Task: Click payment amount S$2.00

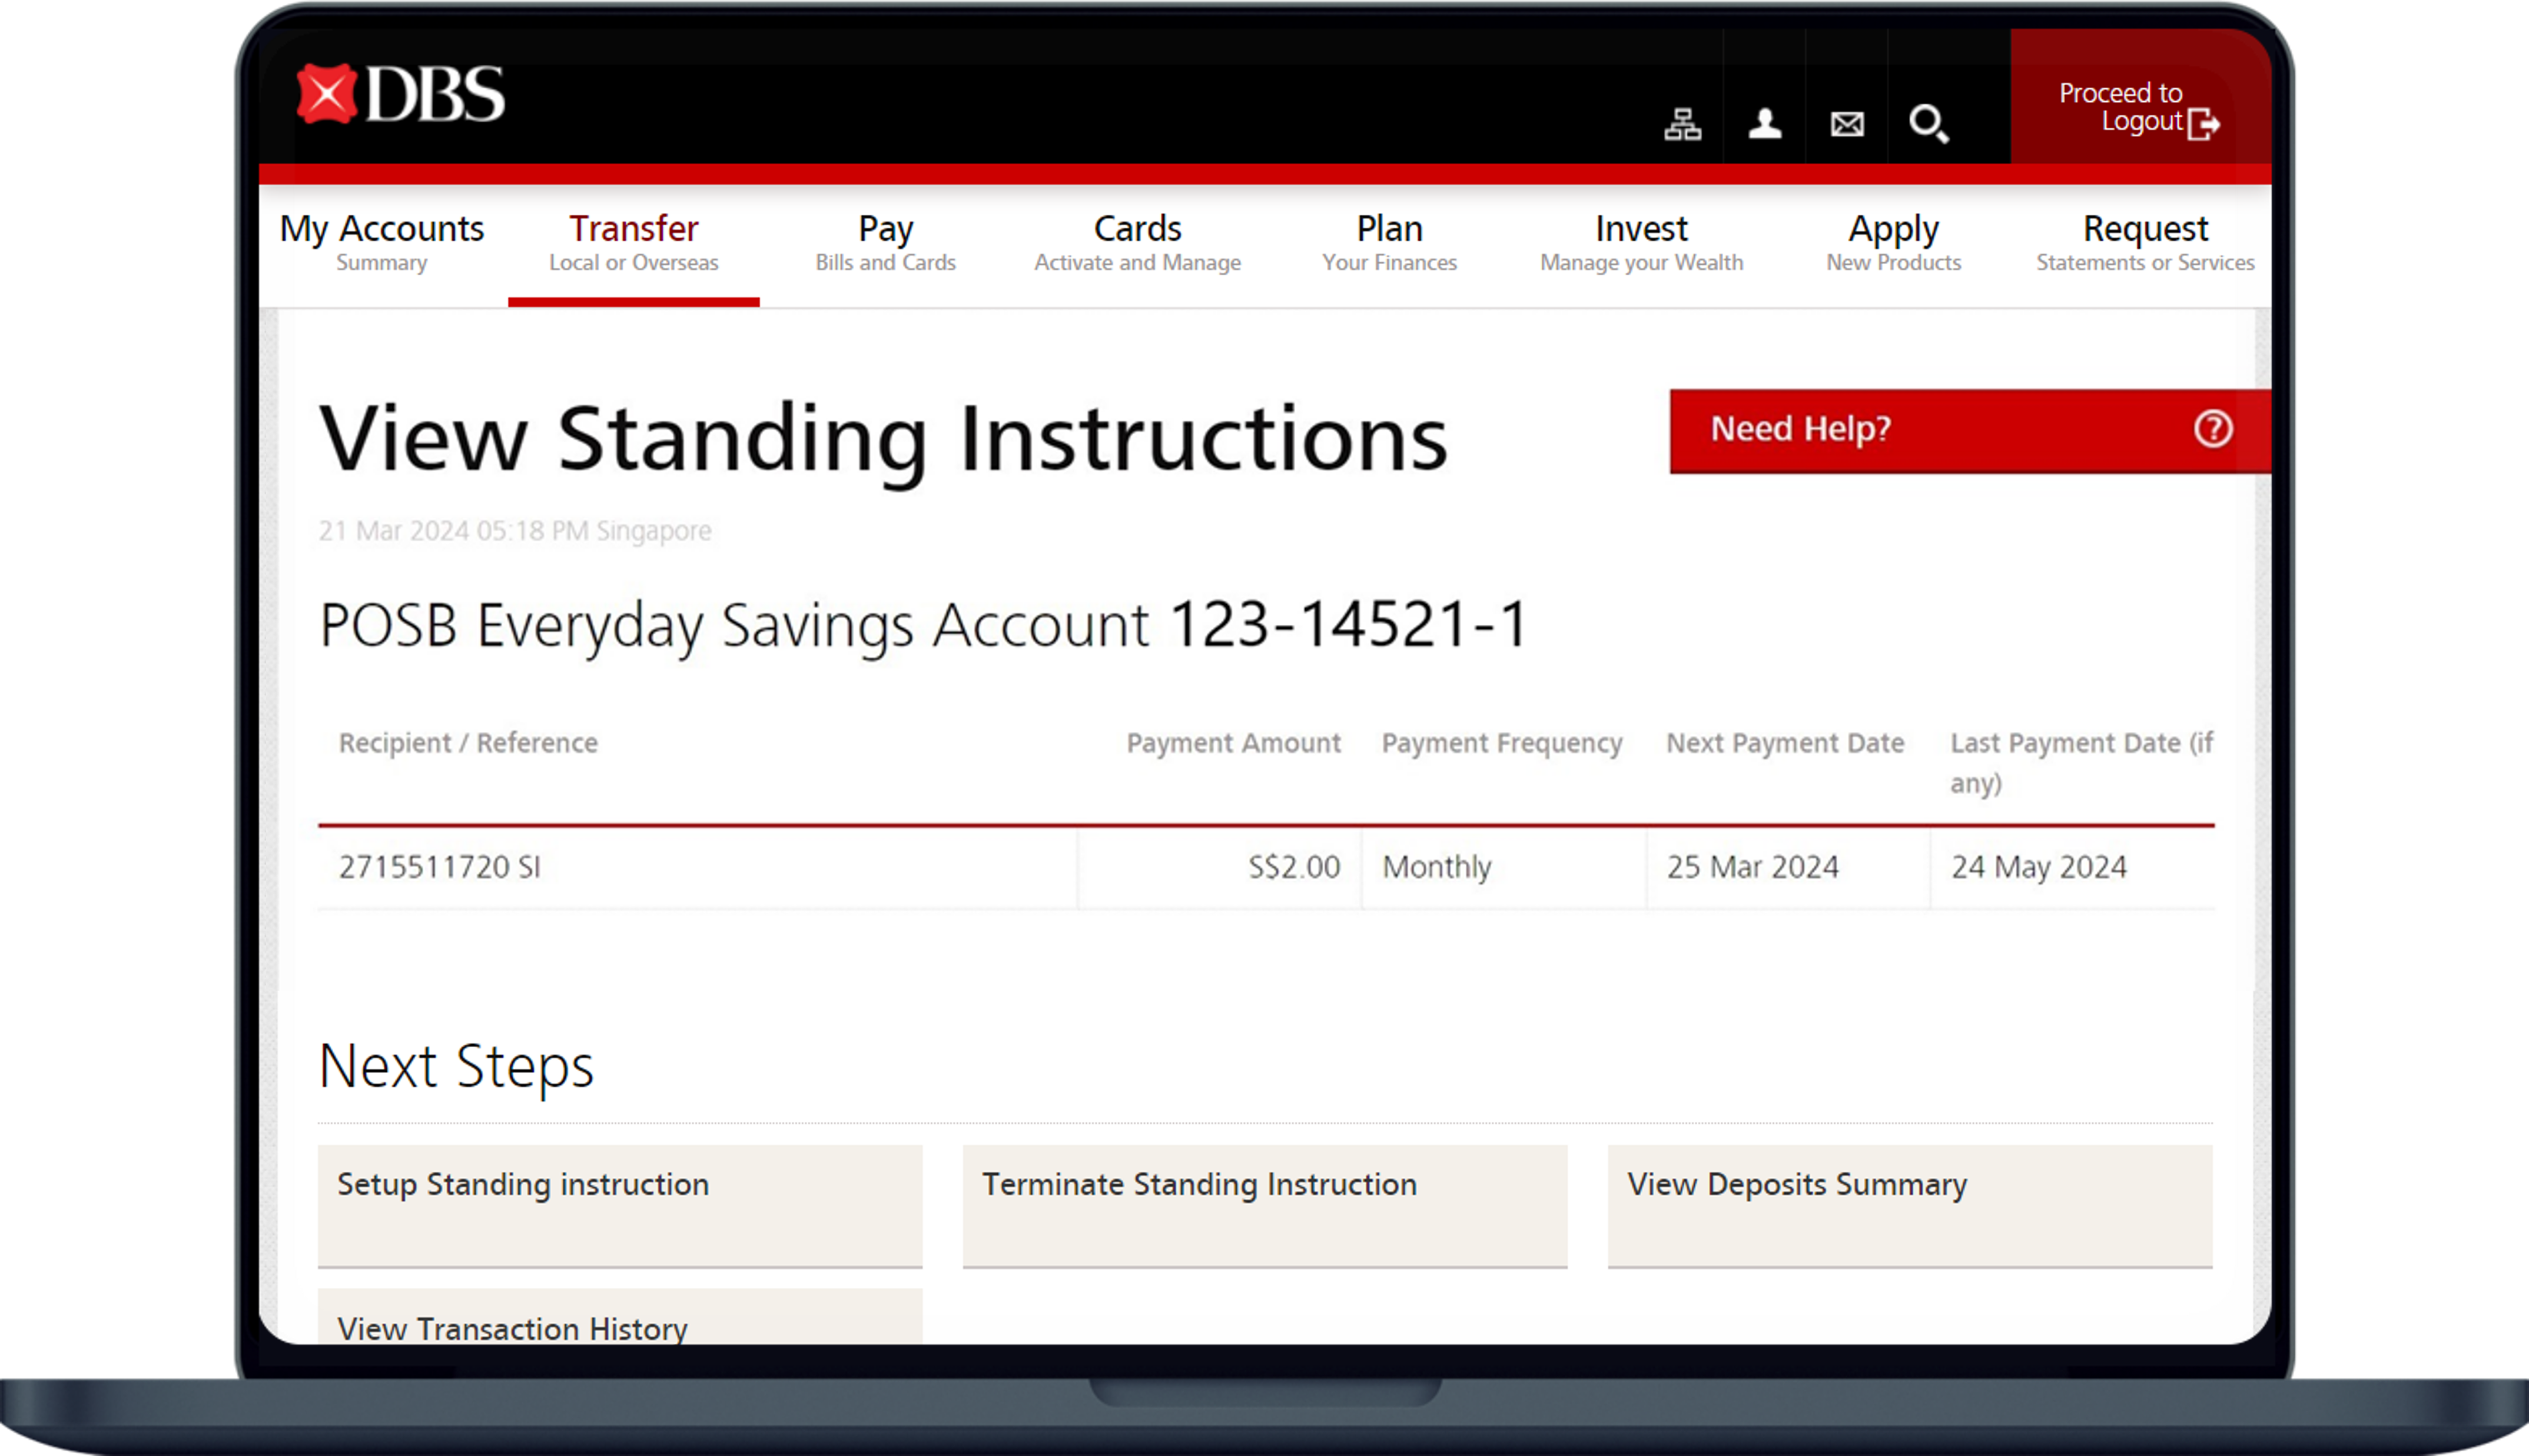Action: [x=1293, y=867]
